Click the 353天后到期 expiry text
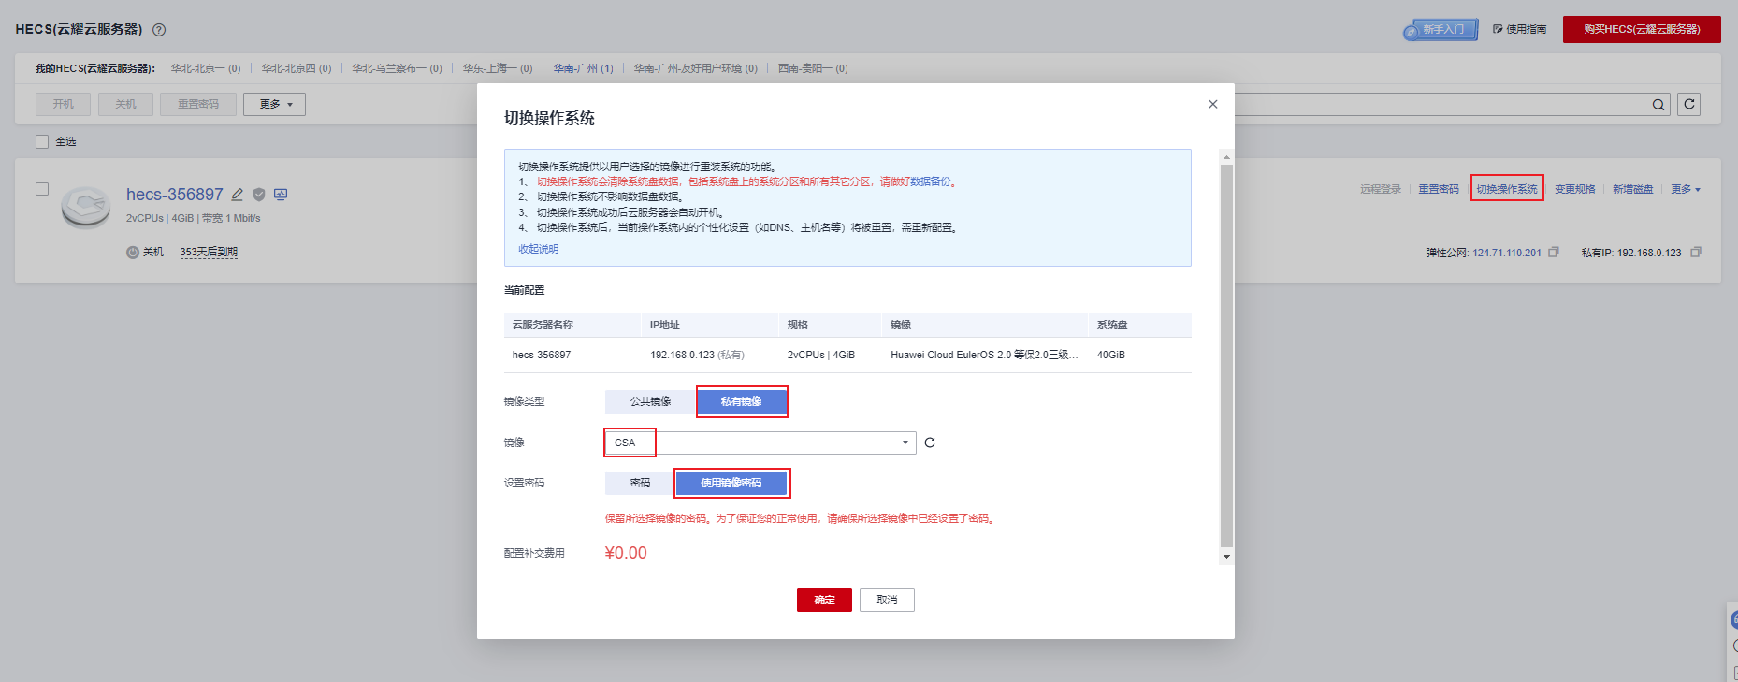 [209, 252]
